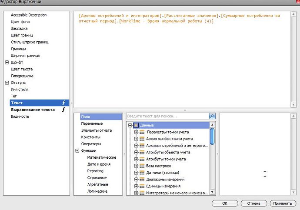Image resolution: width=300 pixels, height=210 pixels.
Task: Click table icon of База настроек
Action: [x=142, y=166]
